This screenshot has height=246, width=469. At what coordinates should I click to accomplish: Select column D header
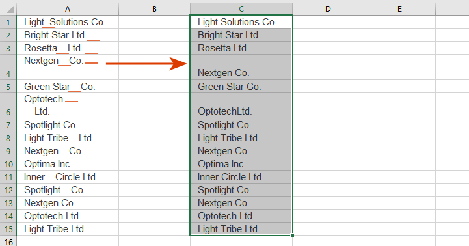[x=328, y=9]
